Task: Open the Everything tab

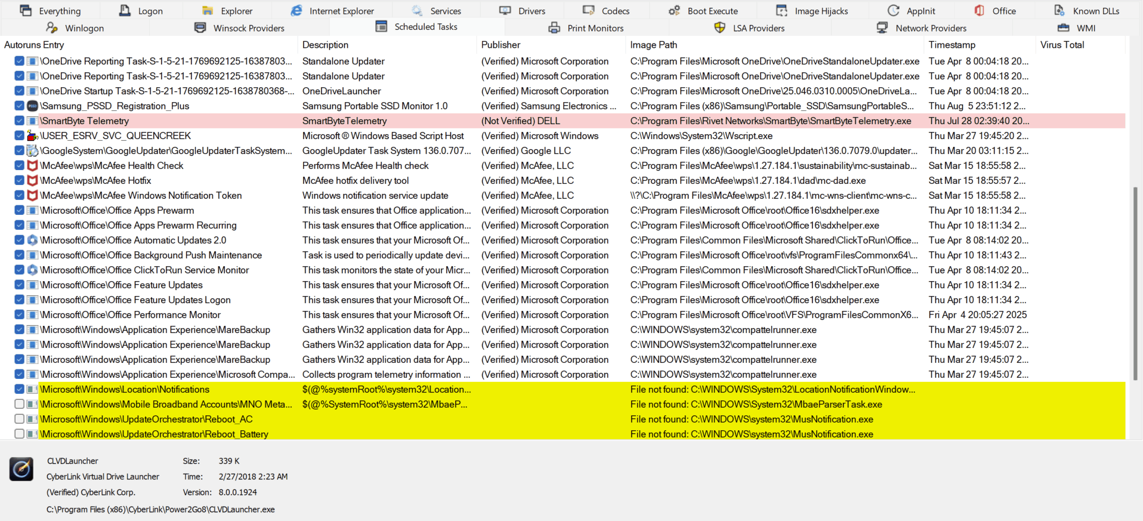Action: (x=50, y=11)
